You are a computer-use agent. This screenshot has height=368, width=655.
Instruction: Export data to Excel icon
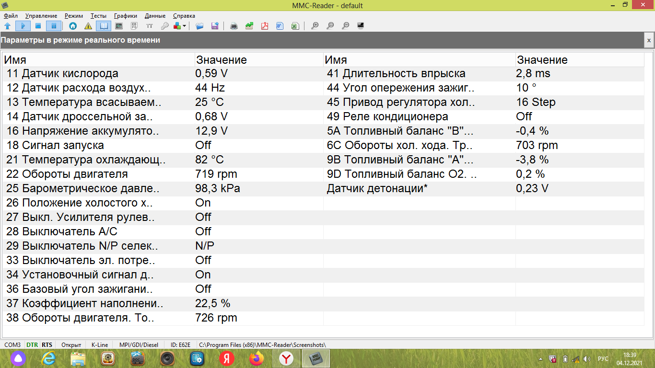point(295,26)
